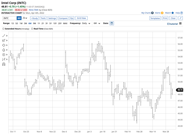The width and height of the screenshot is (185, 134).
Task: Enable the Extended Hours checkbox
Action: 3,29
